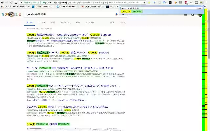Screen dimensions: 210x131
Task: Select the すべて search tab
Action: [30, 22]
